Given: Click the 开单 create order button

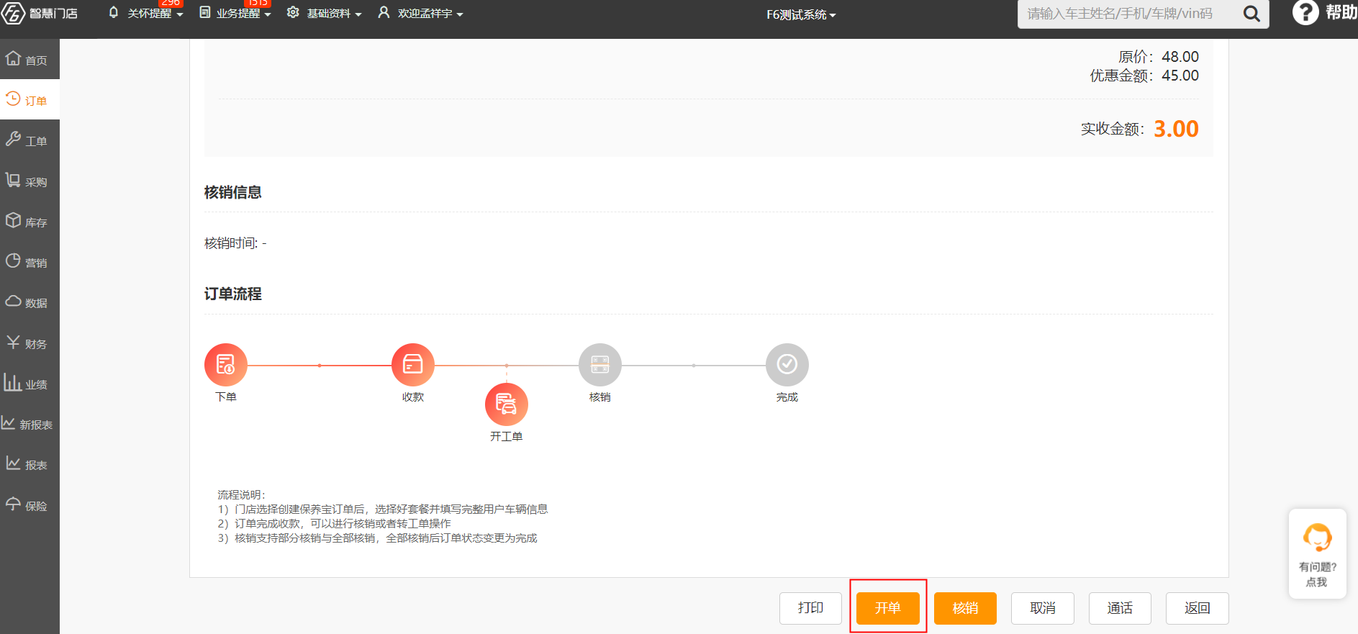Looking at the screenshot, I should pos(888,608).
